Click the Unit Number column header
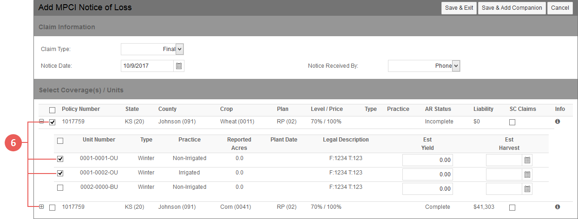Image resolution: width=578 pixels, height=219 pixels. tap(99, 140)
